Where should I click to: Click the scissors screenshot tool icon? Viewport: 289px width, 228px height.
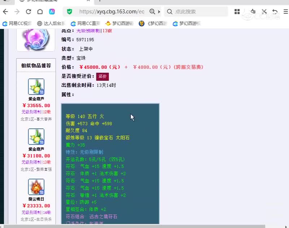pyautogui.click(x=264, y=12)
